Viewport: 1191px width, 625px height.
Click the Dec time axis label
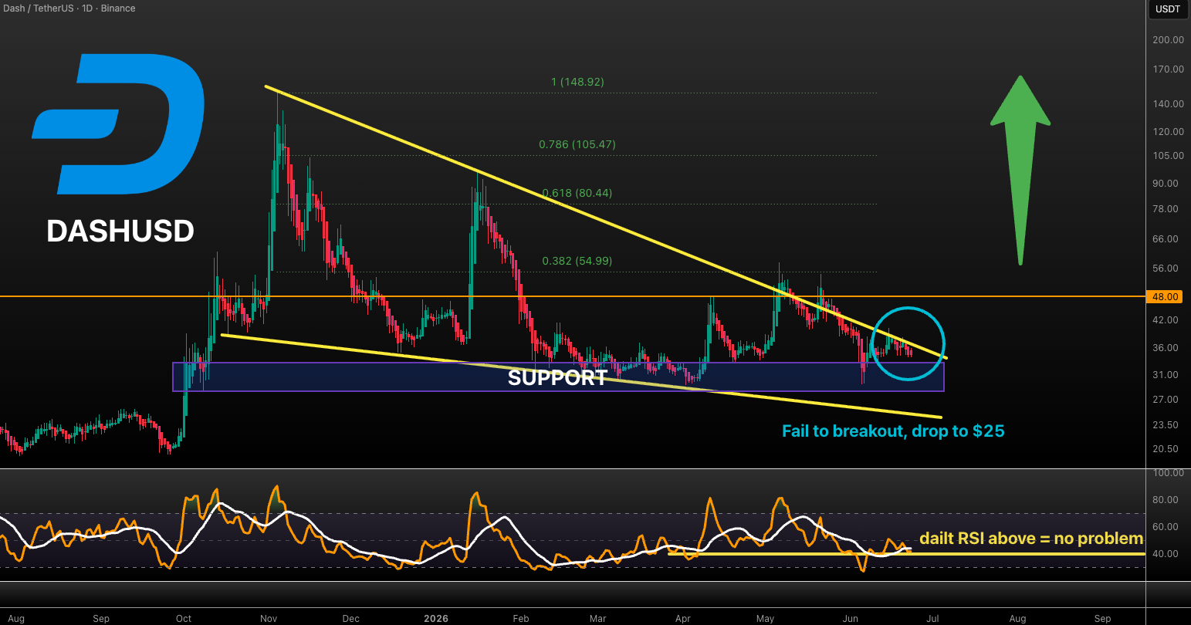pyautogui.click(x=351, y=619)
